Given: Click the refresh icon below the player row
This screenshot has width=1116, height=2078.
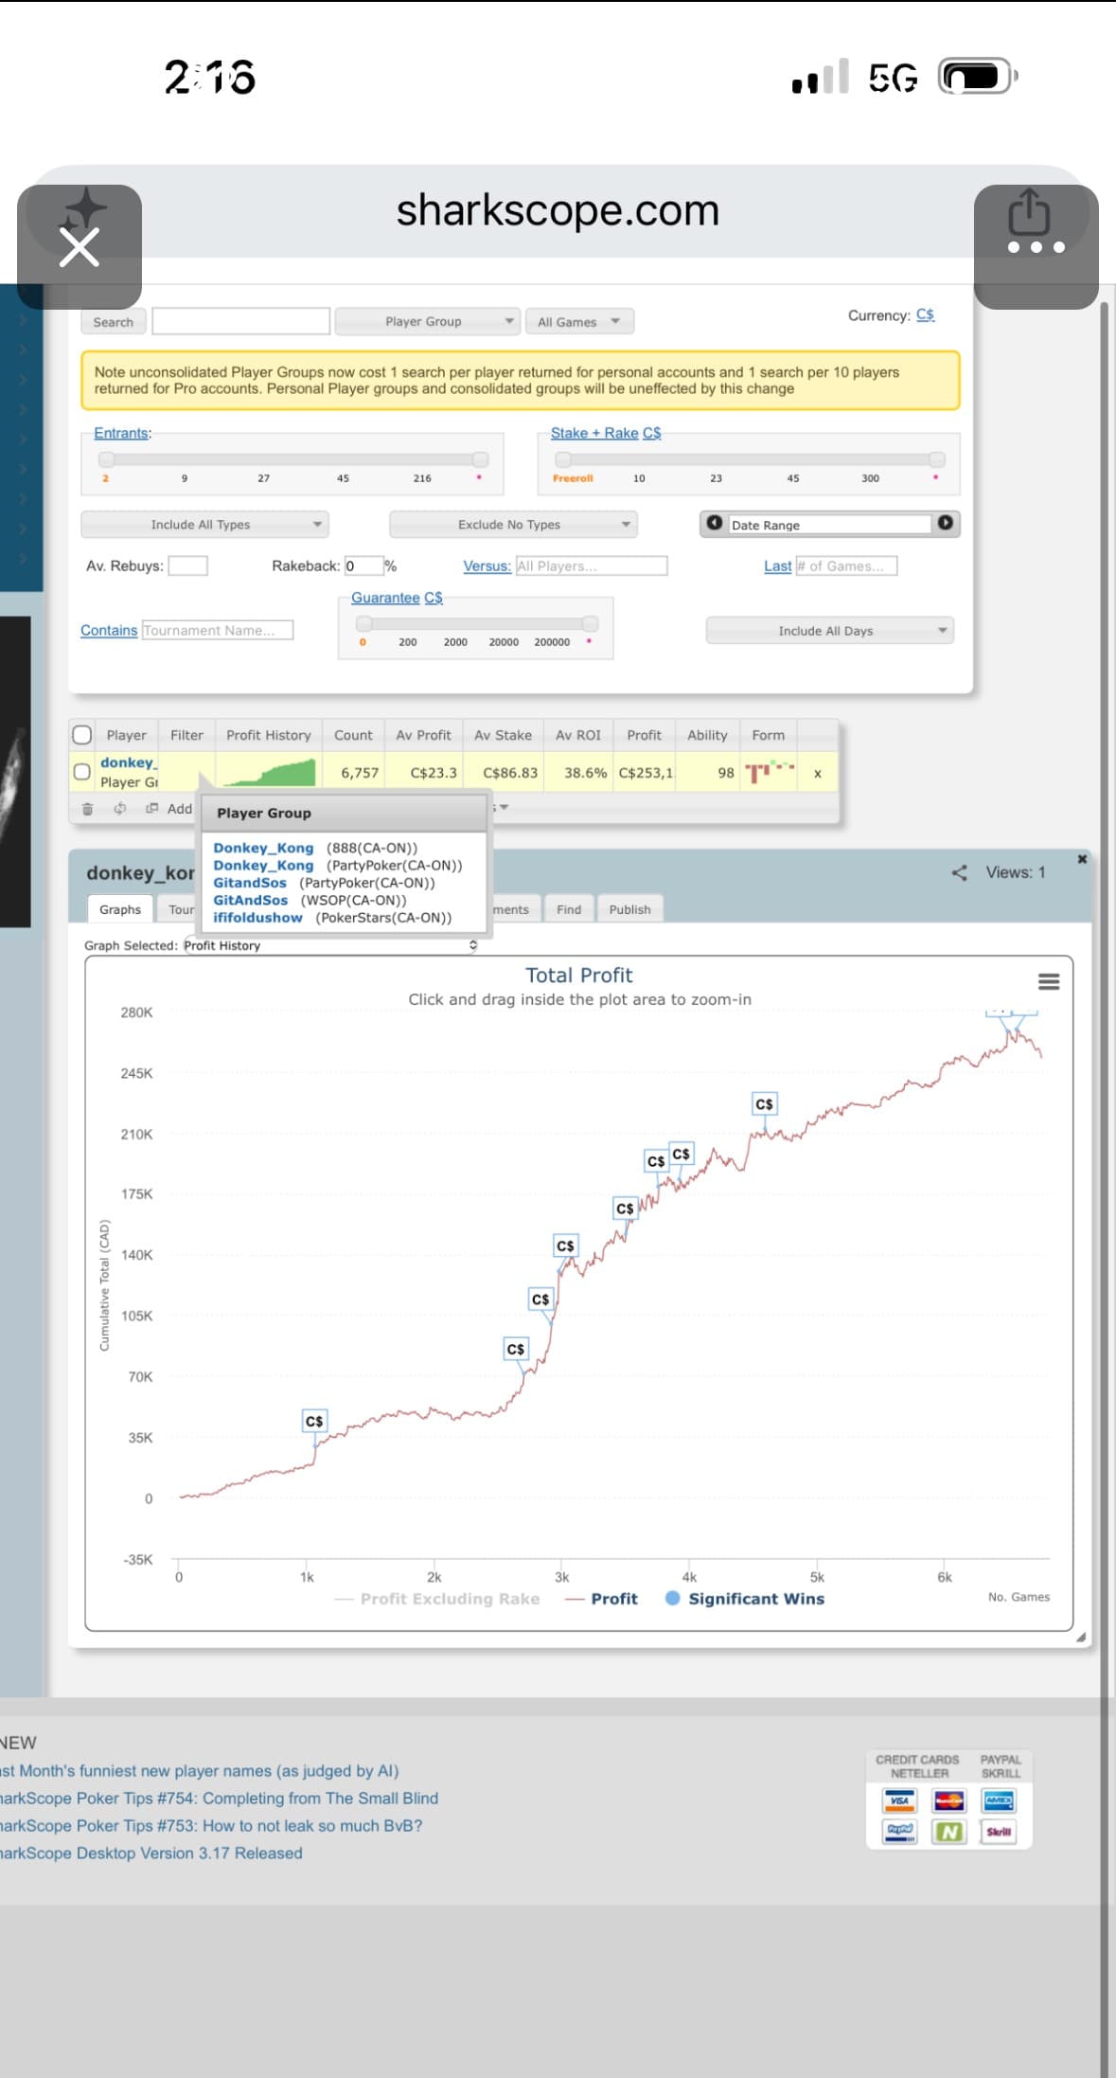Looking at the screenshot, I should [x=120, y=809].
